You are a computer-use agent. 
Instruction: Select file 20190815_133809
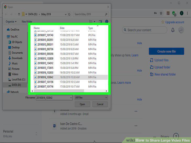point(70,58)
